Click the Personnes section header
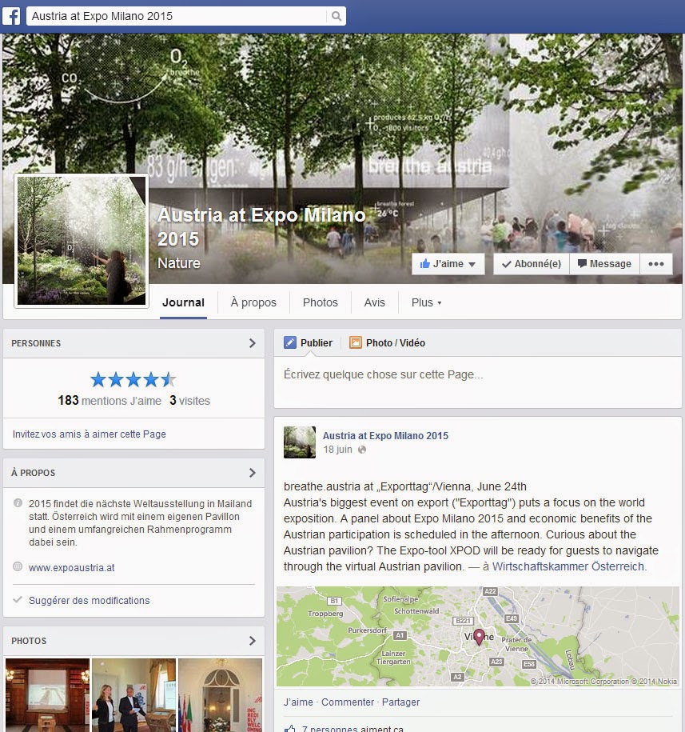 pos(36,343)
